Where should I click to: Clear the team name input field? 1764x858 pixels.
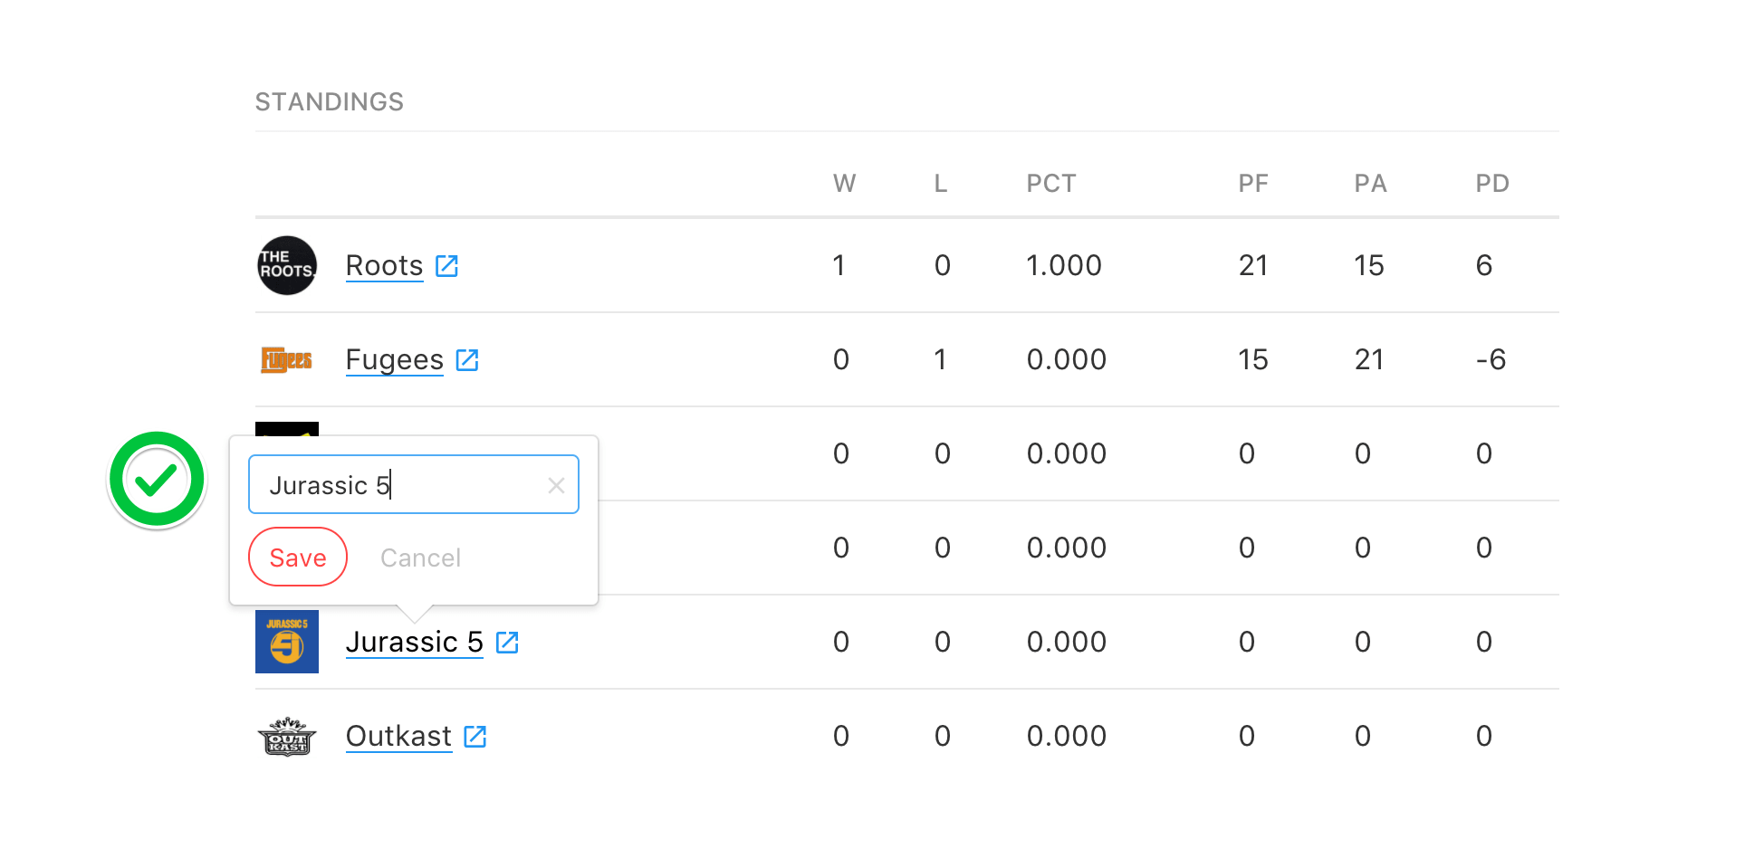click(x=556, y=486)
